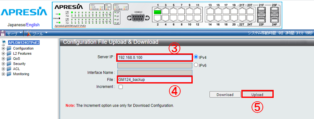
Task: Click the Configuration folder icon
Action: pos(9,48)
